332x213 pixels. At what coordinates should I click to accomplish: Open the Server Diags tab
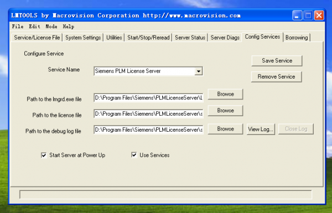click(x=225, y=38)
